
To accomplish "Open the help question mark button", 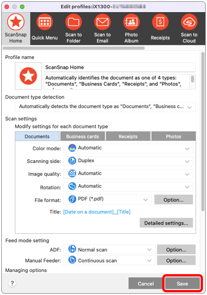I will pos(12,283).
